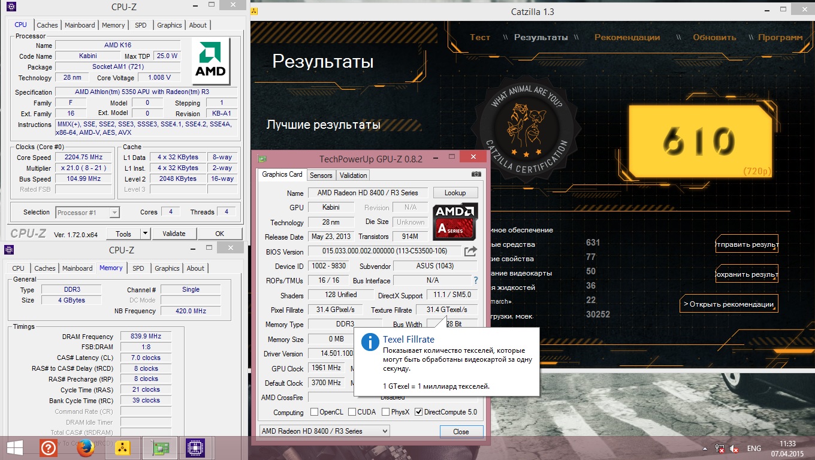
Task: Click Открыть рекомендации in Catzilla
Action: pos(729,304)
